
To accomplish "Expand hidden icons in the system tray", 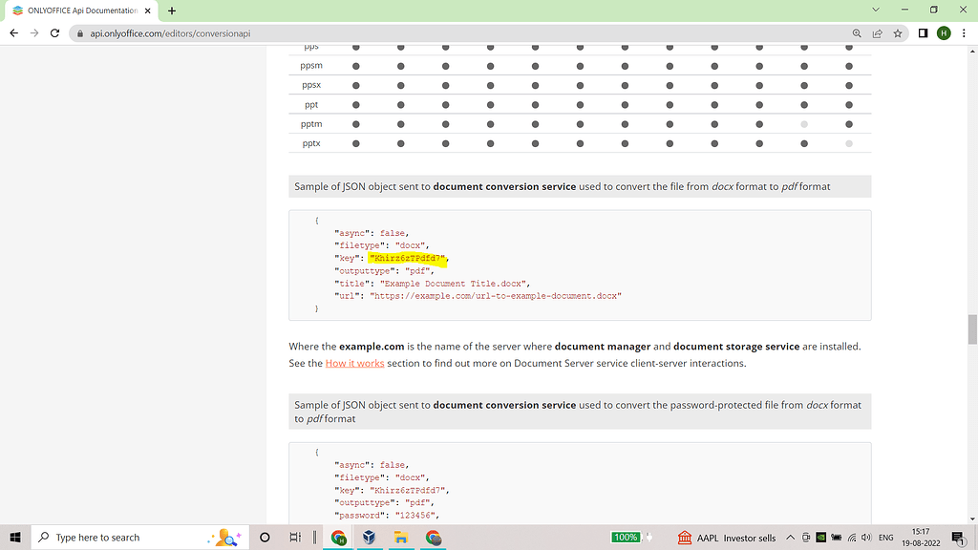I will [790, 538].
